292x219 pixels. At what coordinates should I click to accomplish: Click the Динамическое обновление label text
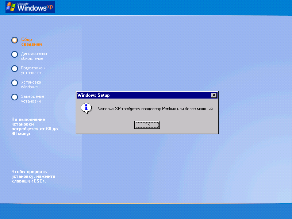click(x=34, y=56)
